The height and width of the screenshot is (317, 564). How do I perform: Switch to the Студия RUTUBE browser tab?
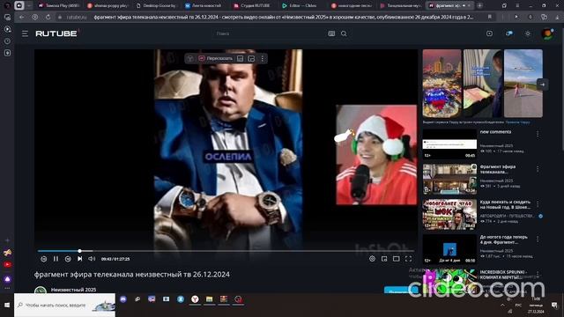[254, 6]
